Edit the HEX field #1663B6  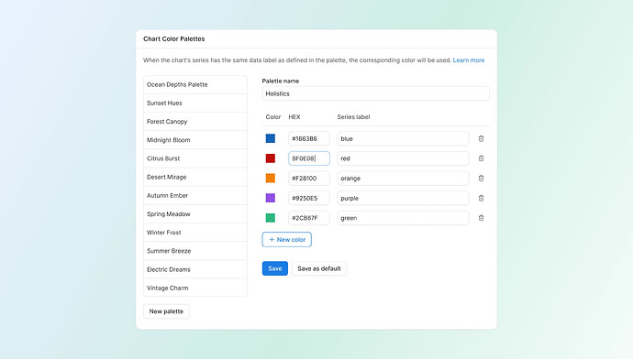point(309,138)
